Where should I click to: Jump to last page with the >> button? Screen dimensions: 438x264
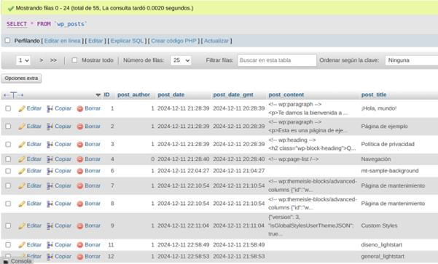click(53, 60)
